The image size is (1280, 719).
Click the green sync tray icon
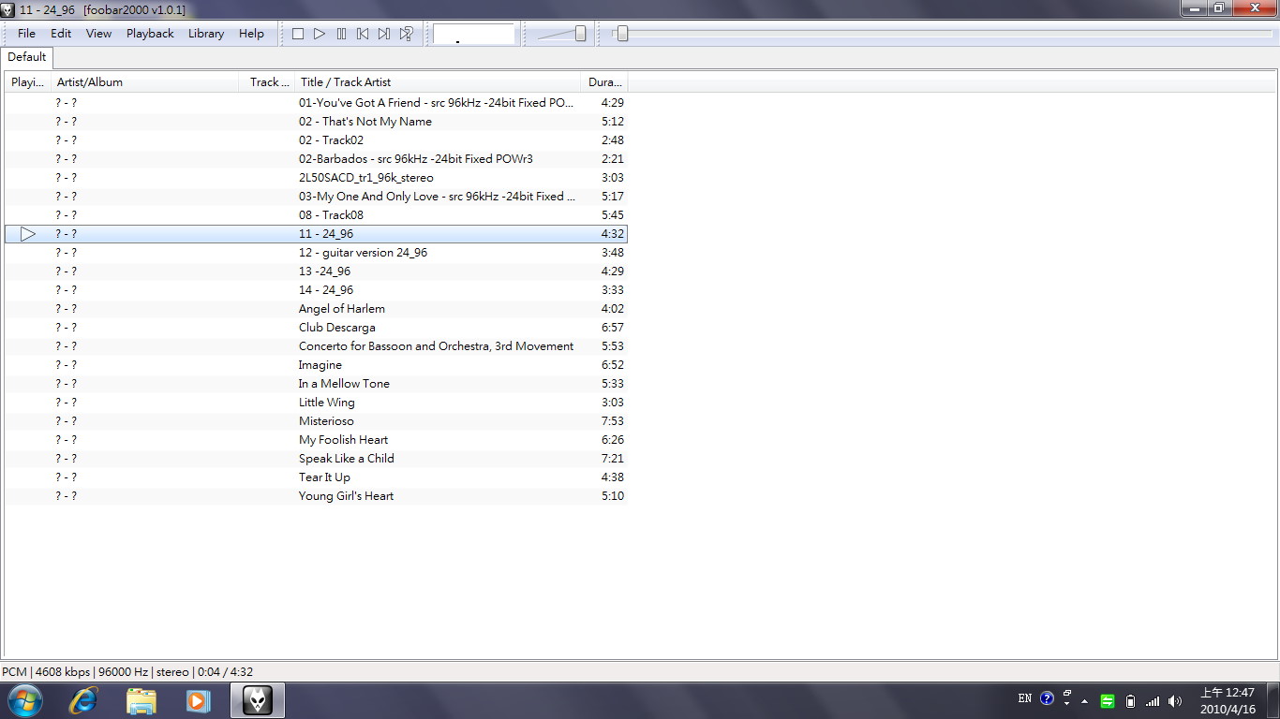click(1108, 701)
